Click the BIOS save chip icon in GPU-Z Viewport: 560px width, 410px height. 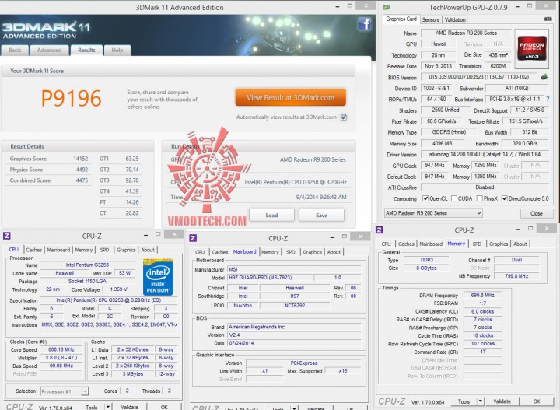pyautogui.click(x=544, y=77)
